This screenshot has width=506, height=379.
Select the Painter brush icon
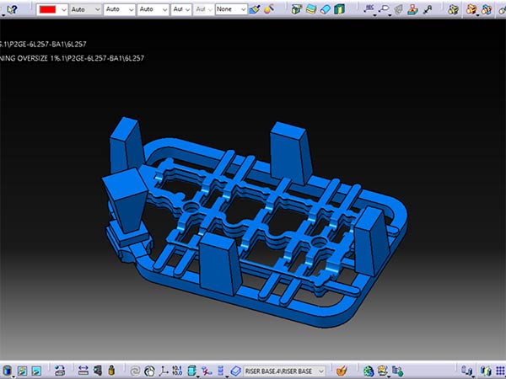coord(256,9)
